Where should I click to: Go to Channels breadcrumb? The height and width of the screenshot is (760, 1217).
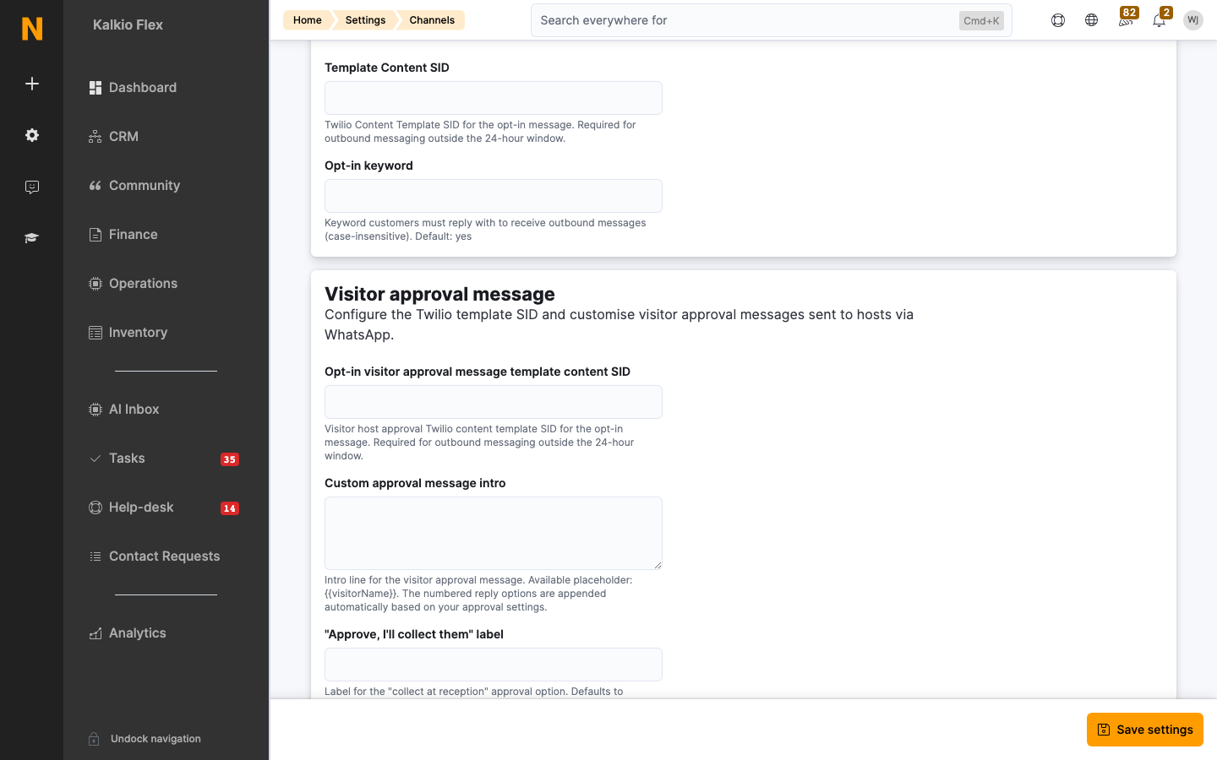coord(432,20)
